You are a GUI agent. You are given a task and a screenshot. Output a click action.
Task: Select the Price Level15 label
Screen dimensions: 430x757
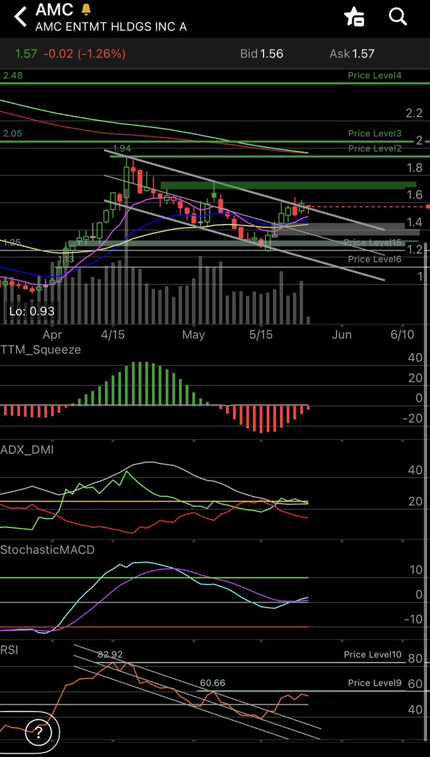[x=373, y=242]
